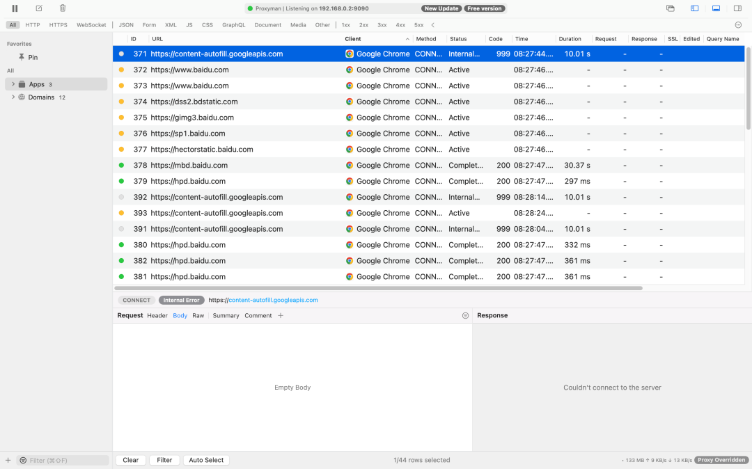Focus the Filter search field
The image size is (752, 469).
click(x=63, y=461)
